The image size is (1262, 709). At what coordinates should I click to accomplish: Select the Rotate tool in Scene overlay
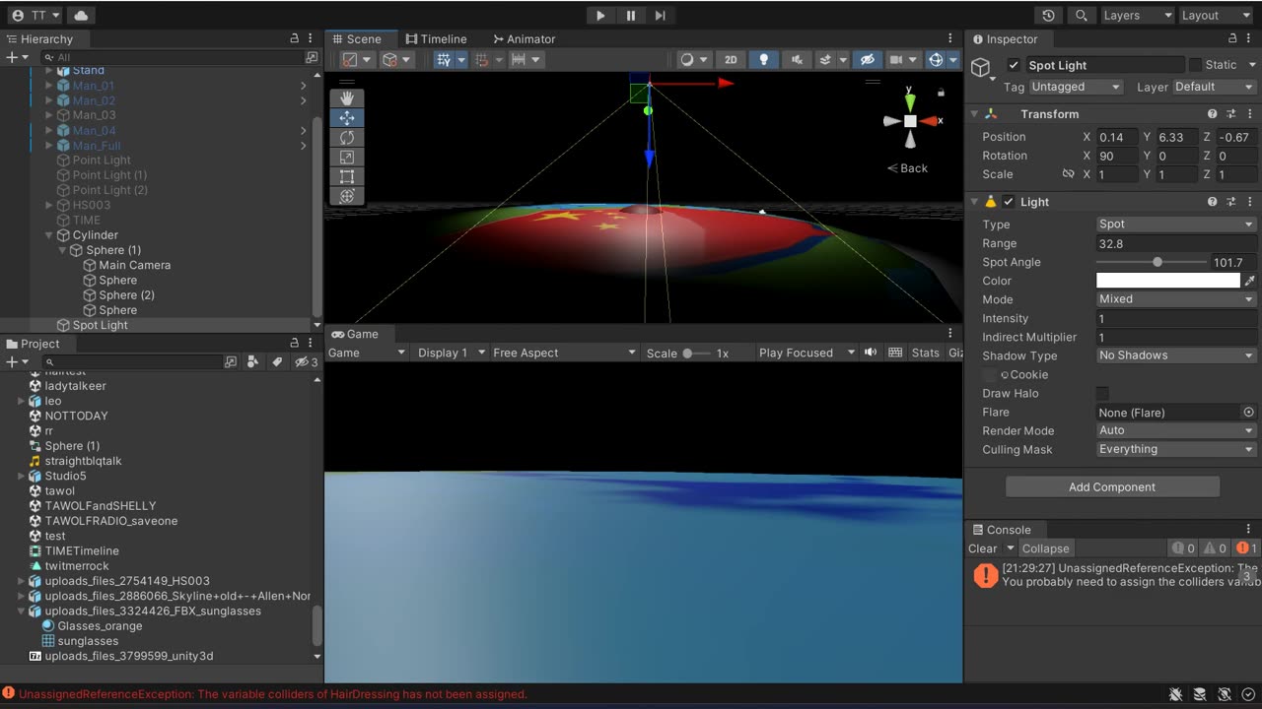[x=347, y=138]
